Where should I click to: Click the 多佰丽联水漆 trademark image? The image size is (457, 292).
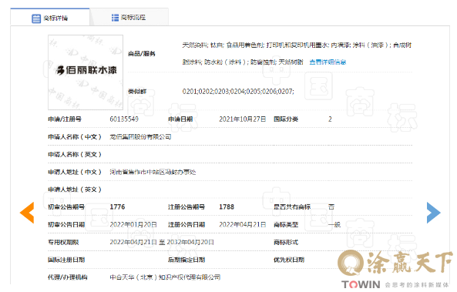point(86,72)
